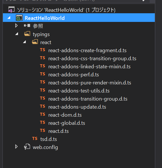Click the react folder icon

click(35, 42)
